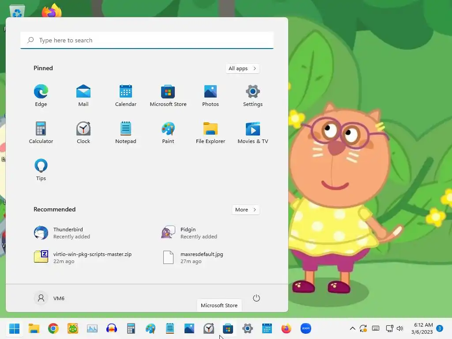Image resolution: width=452 pixels, height=339 pixels.
Task: Open the headphones audio app on taskbar
Action: click(x=112, y=328)
